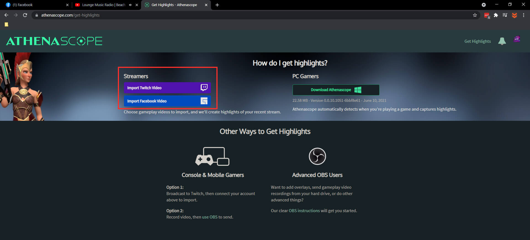Reload the current page

coord(25,15)
